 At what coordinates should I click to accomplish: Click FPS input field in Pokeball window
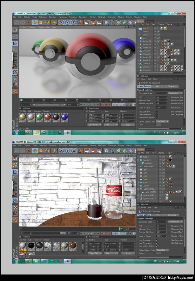pyautogui.click(x=161, y=97)
